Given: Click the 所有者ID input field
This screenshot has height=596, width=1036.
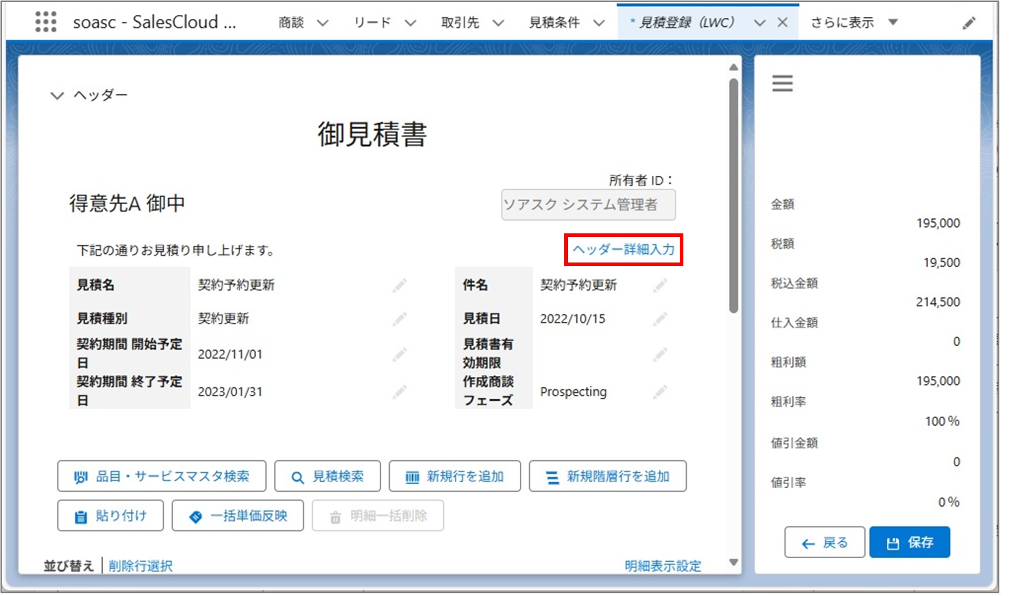Looking at the screenshot, I should click(x=588, y=204).
